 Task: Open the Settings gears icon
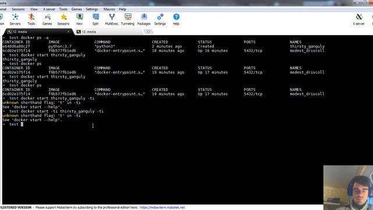tap(160, 19)
